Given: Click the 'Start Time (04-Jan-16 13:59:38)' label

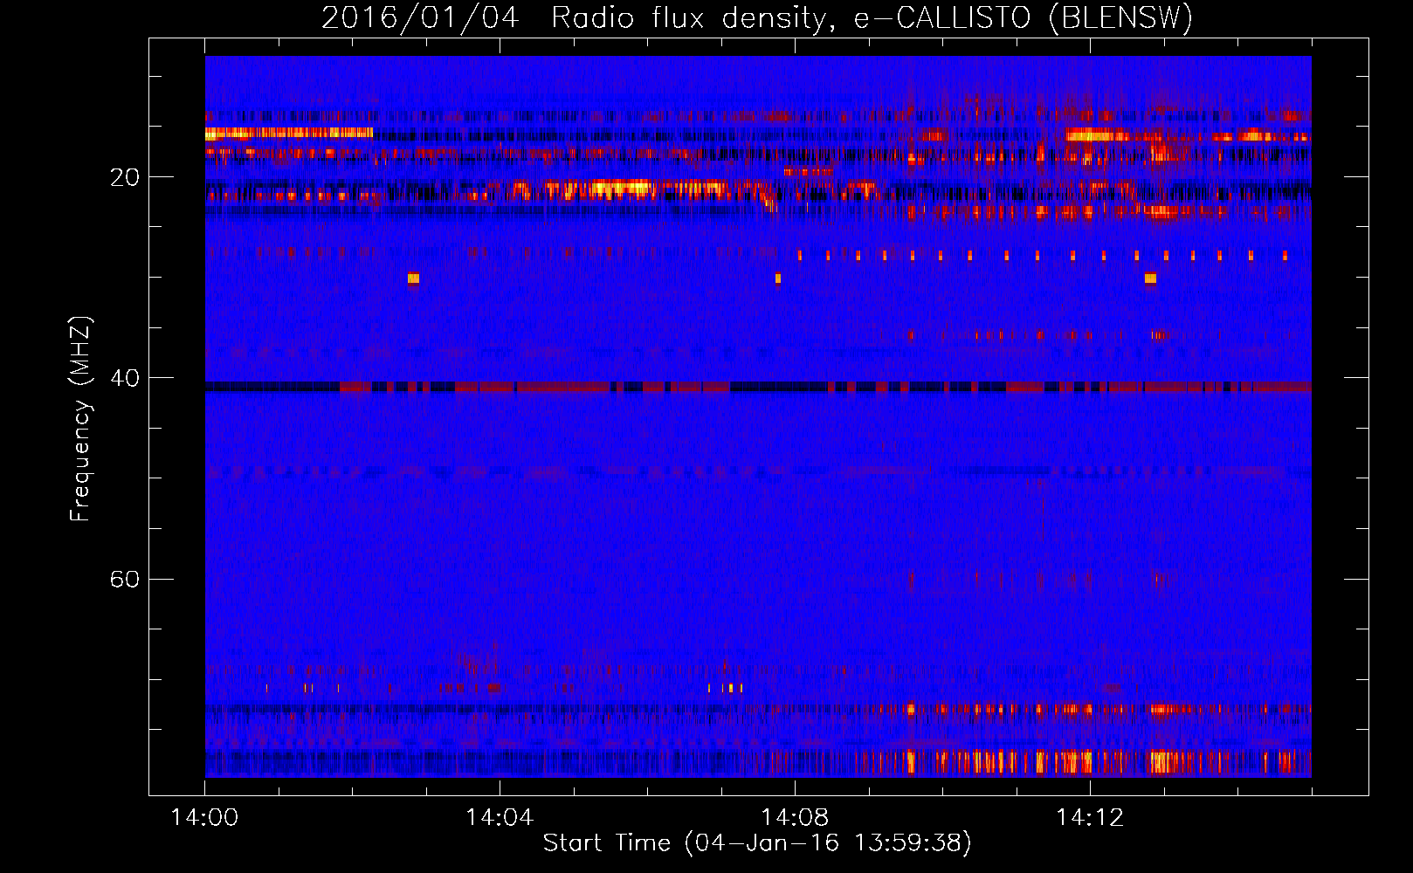Looking at the screenshot, I should 757,843.
